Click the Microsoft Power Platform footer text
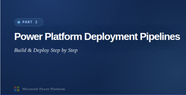186x95 pixels. coord(44,89)
